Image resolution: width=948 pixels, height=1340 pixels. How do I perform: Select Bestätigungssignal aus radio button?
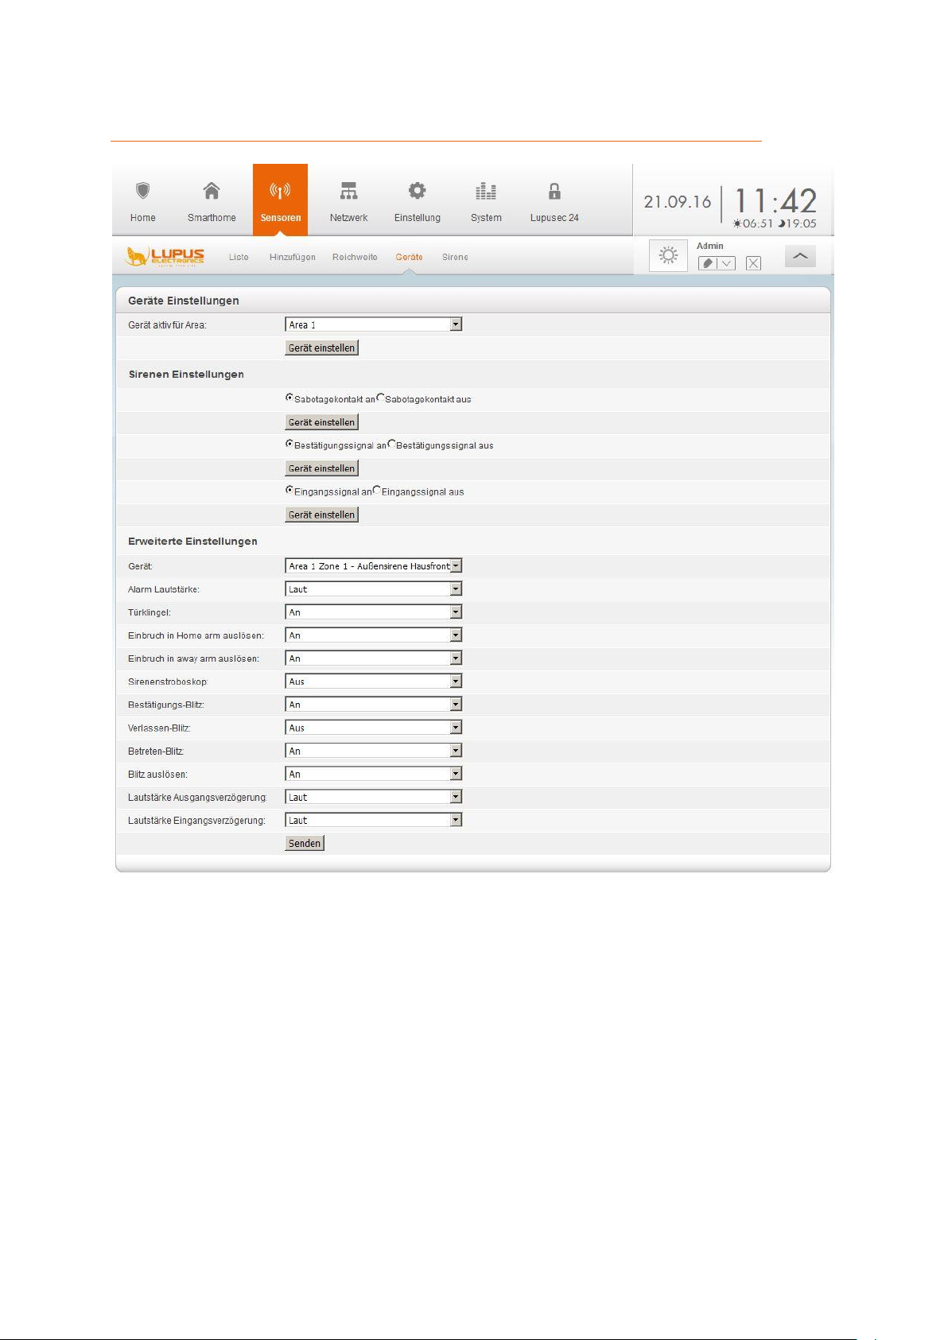pyautogui.click(x=391, y=444)
